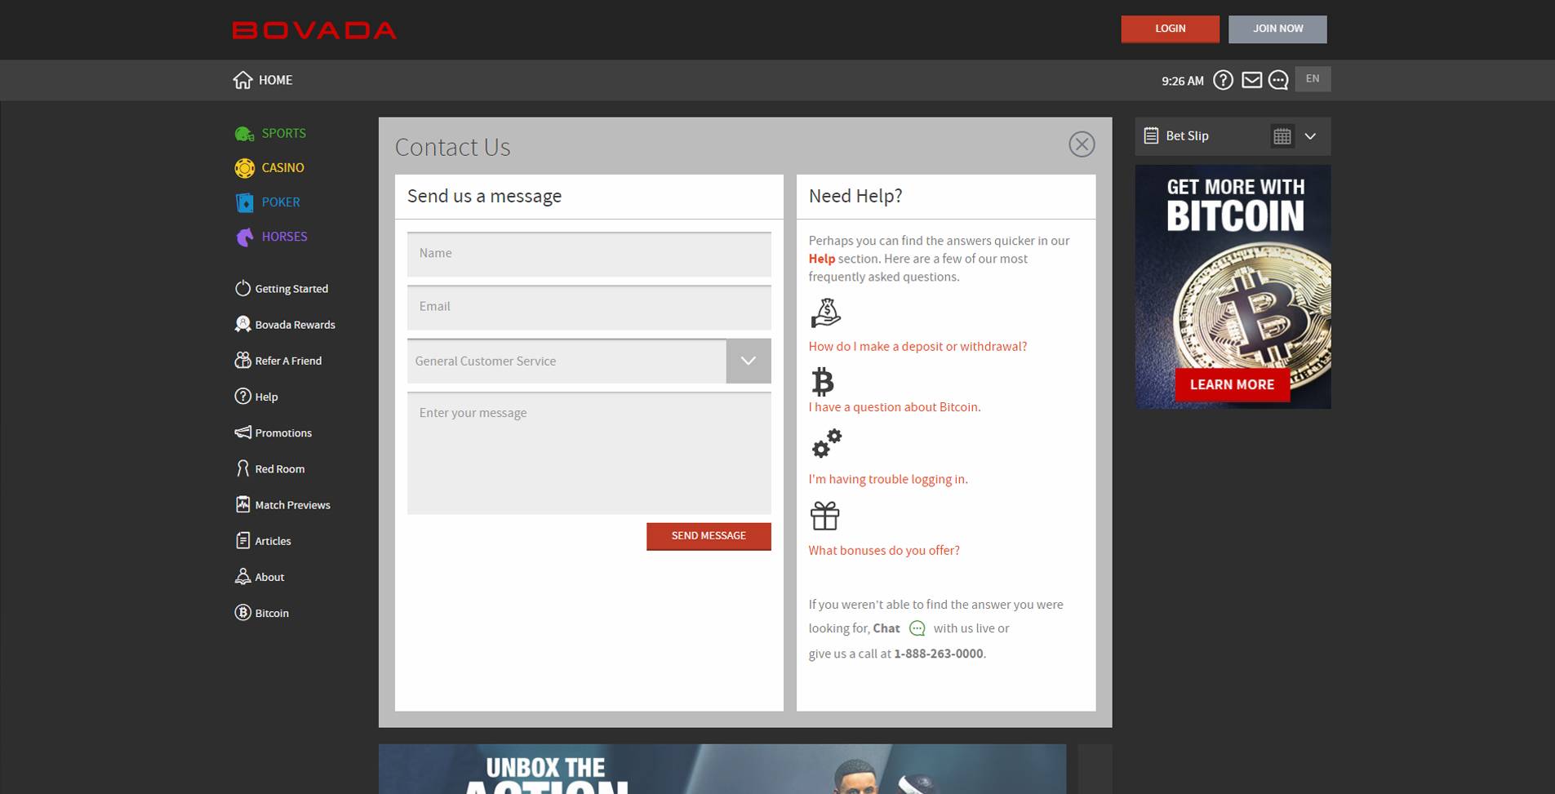Close the Contact Us dialog
Viewport: 1555px width, 794px height.
coord(1082,144)
